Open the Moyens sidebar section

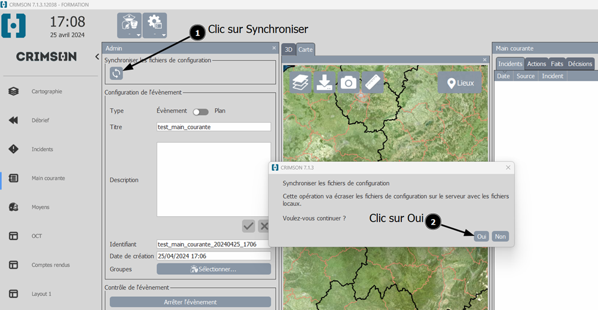pos(40,207)
